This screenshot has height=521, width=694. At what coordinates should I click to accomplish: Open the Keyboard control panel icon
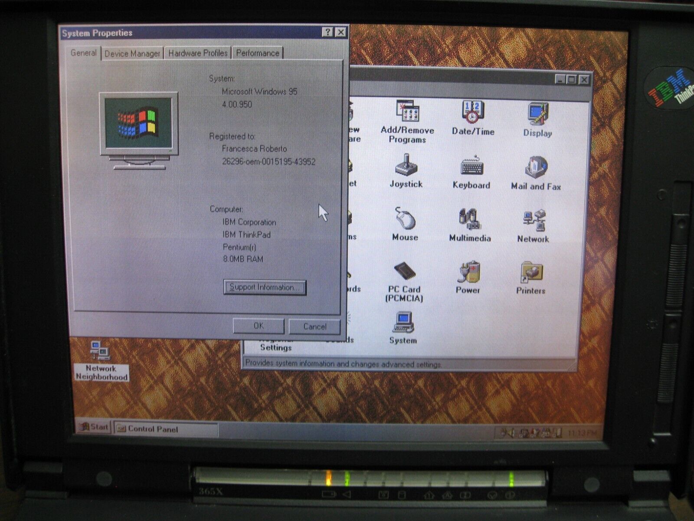click(x=471, y=172)
